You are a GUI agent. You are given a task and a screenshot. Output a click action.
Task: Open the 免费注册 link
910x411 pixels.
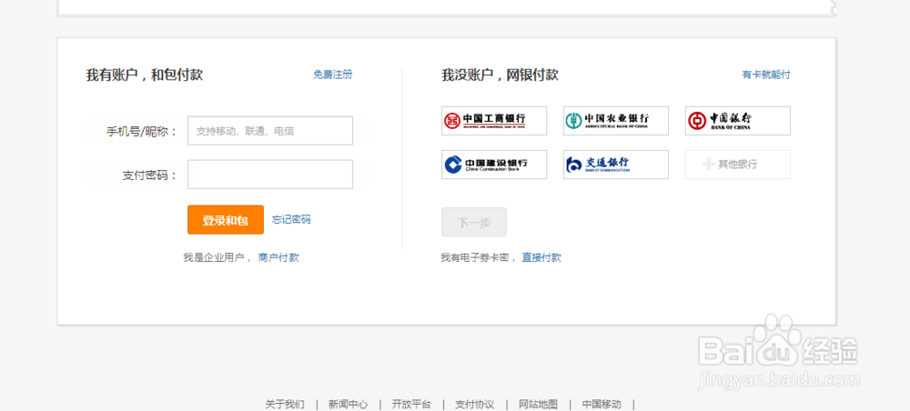(332, 75)
